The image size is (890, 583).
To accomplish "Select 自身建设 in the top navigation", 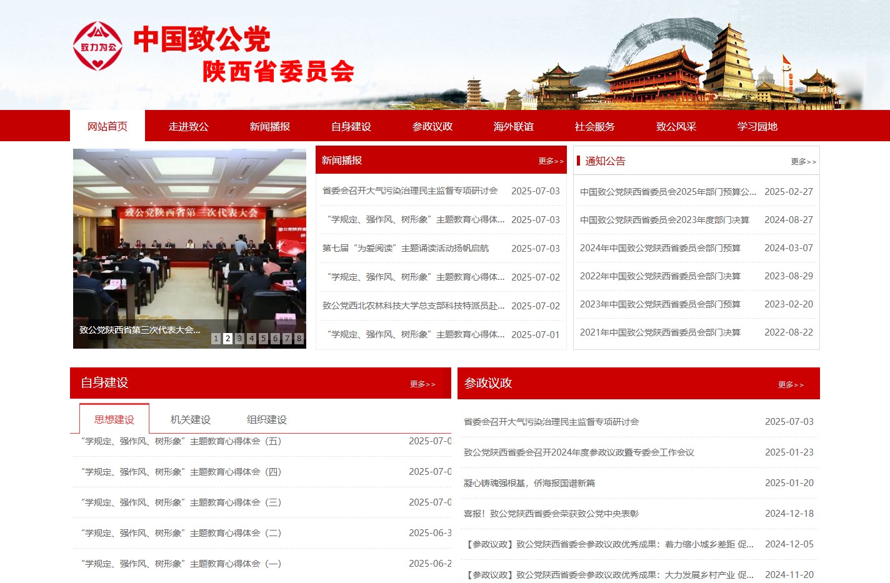I will [x=351, y=126].
